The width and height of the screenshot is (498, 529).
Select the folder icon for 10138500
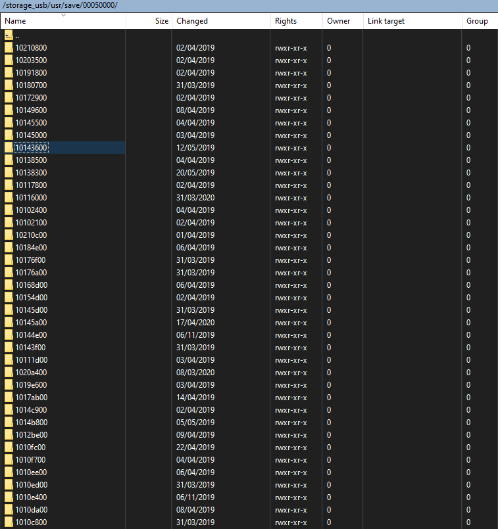[9, 160]
